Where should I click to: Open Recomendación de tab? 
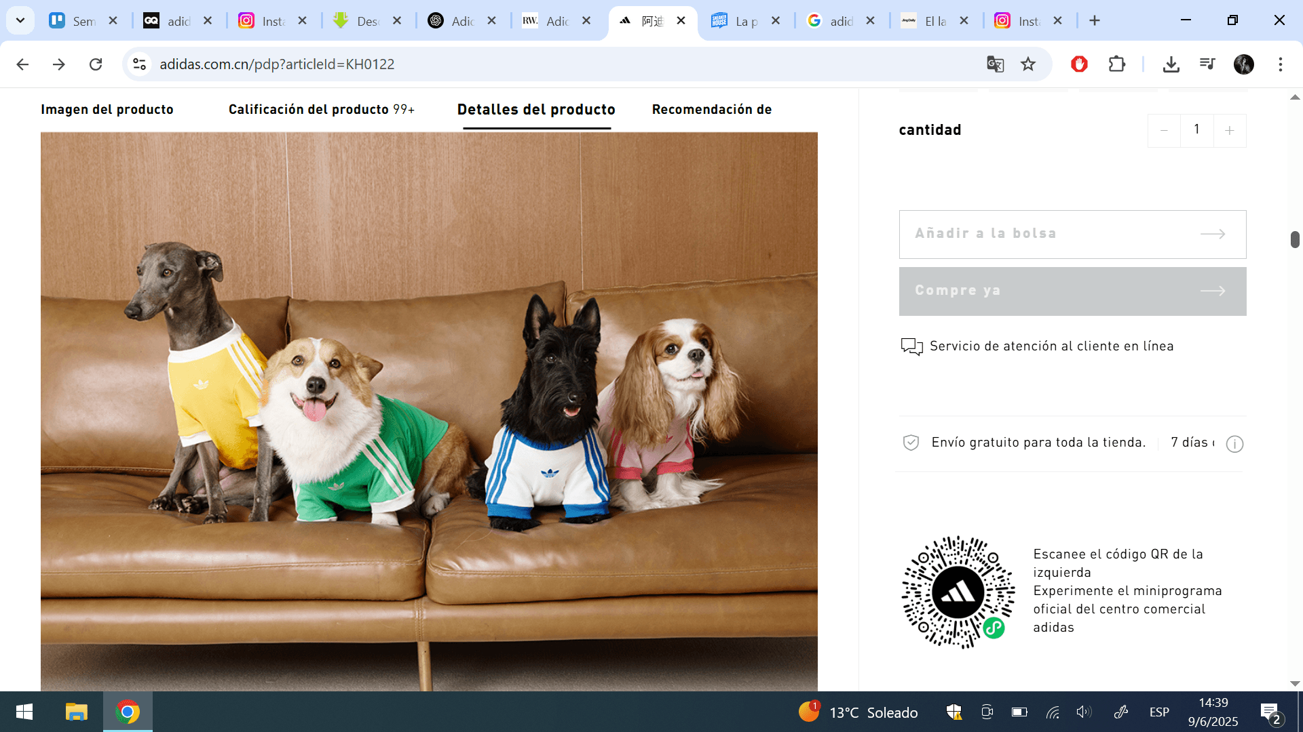712,110
